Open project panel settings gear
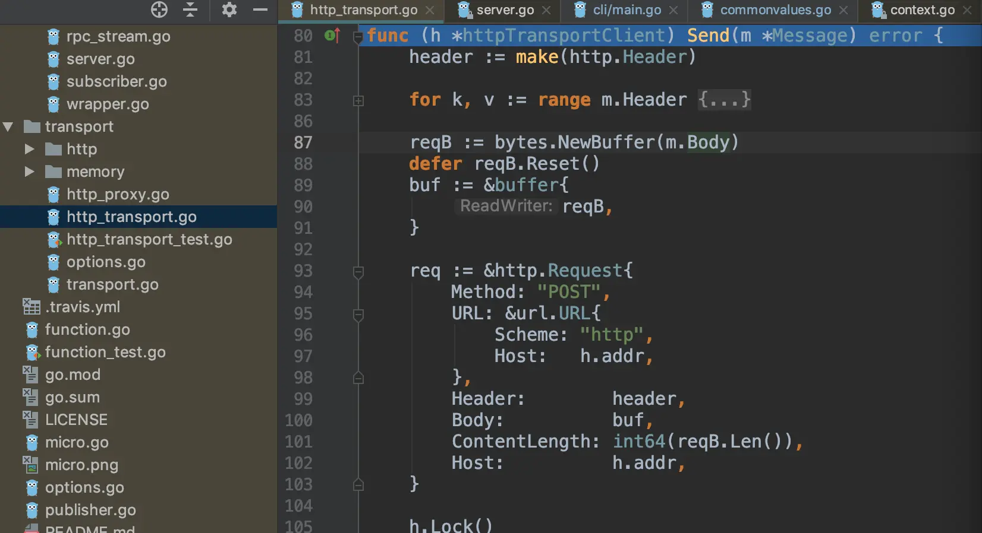This screenshot has width=982, height=533. 229,9
